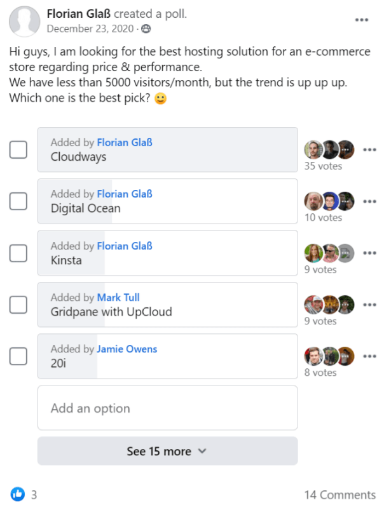Click the blue Like reaction icon
The image size is (384, 508).
point(17,494)
